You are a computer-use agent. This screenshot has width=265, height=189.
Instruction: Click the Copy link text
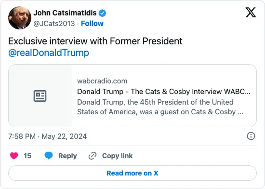click(x=117, y=156)
